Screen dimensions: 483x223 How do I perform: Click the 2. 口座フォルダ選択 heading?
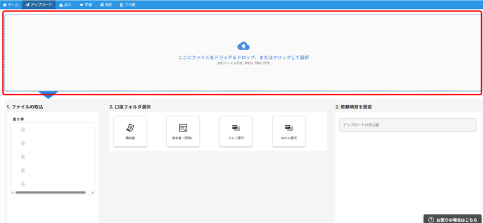(130, 107)
